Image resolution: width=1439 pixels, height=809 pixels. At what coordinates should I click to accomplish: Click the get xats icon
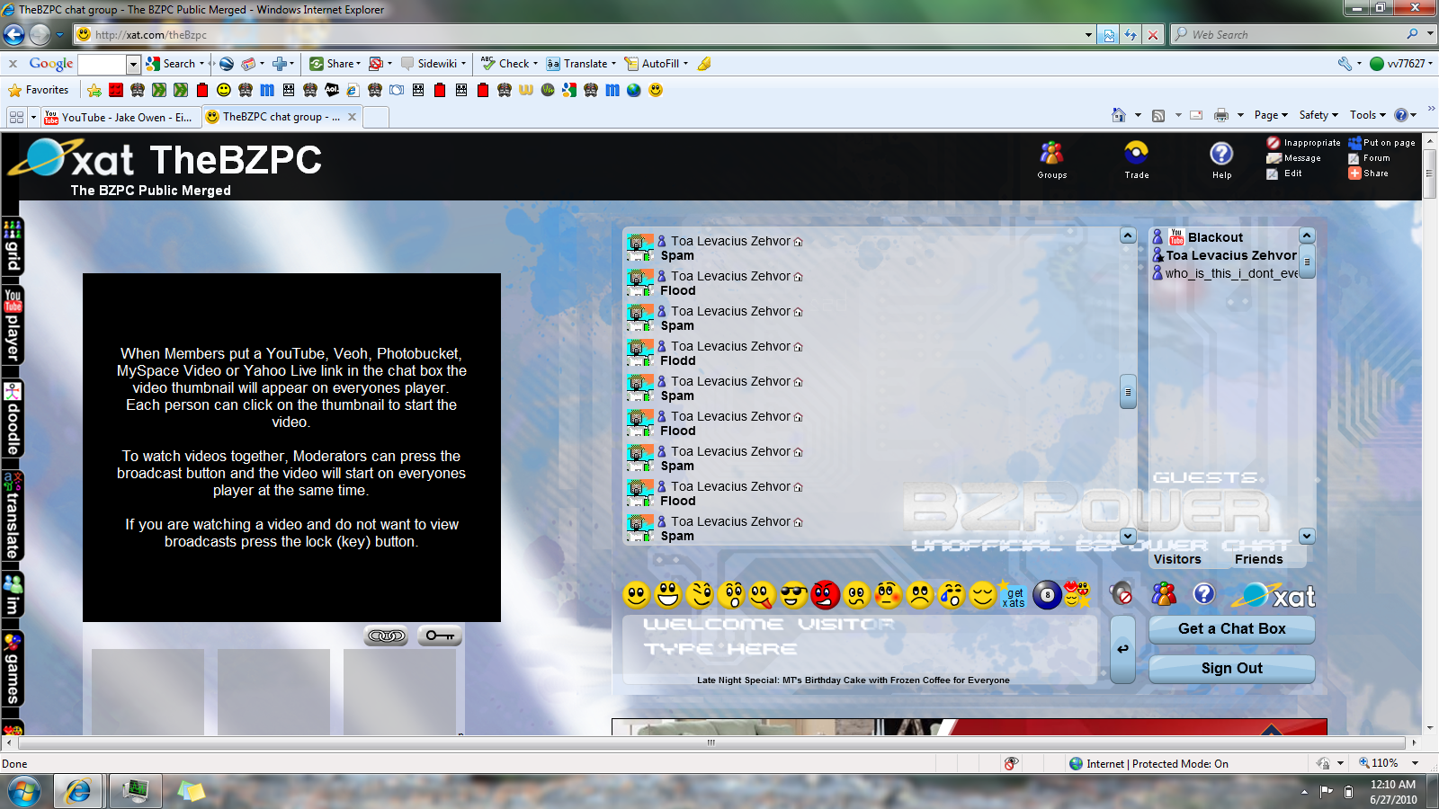click(x=1014, y=595)
